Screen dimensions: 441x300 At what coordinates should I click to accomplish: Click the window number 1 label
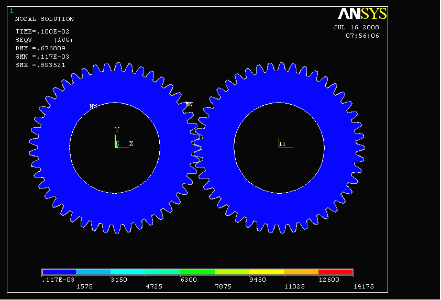[x=12, y=10]
